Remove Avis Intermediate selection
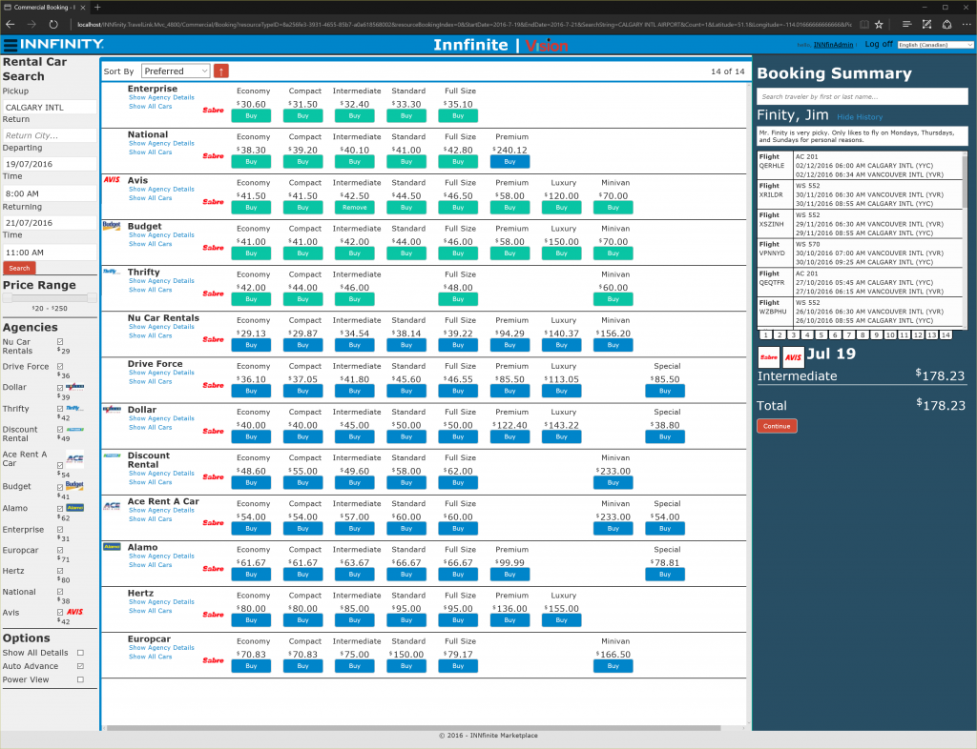Viewport: 977px width, 749px height. (355, 207)
